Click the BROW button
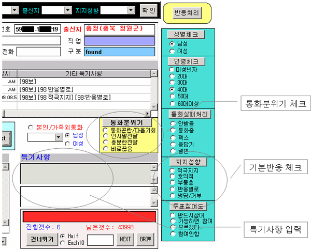Viewport: 311px width, 251px height. (145, 239)
